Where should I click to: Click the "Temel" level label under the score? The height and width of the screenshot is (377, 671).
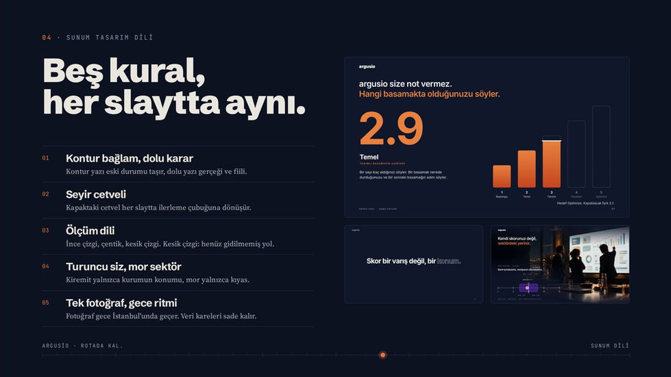(x=369, y=157)
